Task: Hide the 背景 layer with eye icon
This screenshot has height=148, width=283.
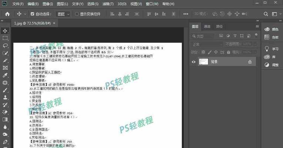Action: (193, 62)
